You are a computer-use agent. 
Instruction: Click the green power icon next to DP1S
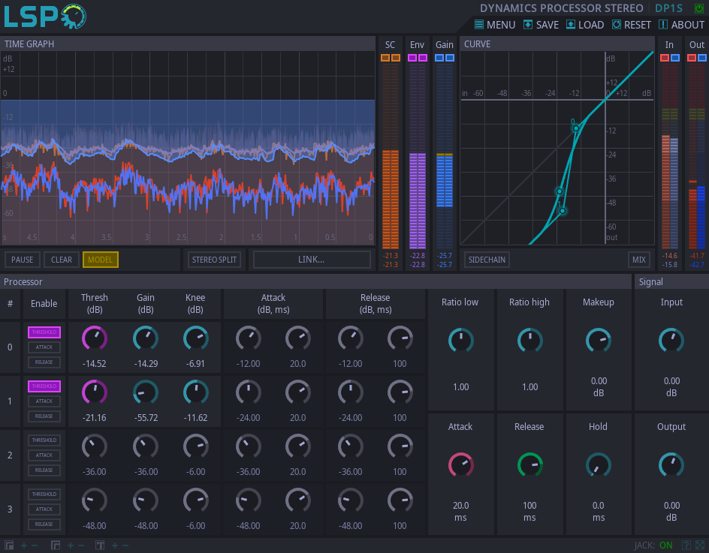[699, 8]
